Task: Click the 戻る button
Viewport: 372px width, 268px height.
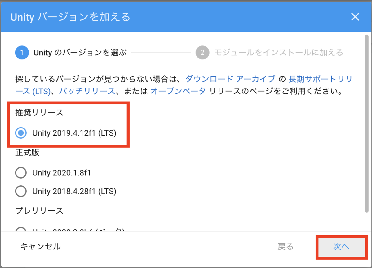Action: (286, 247)
